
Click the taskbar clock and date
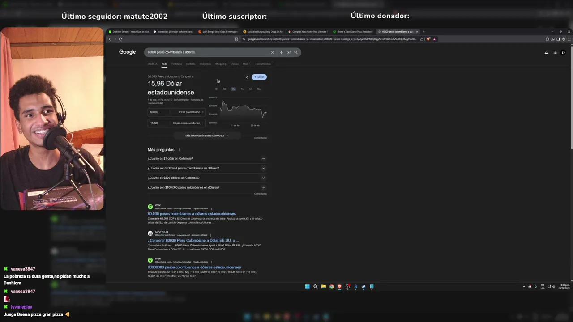click(564, 287)
